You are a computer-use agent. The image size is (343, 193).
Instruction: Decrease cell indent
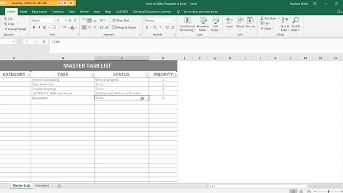tap(101, 27)
